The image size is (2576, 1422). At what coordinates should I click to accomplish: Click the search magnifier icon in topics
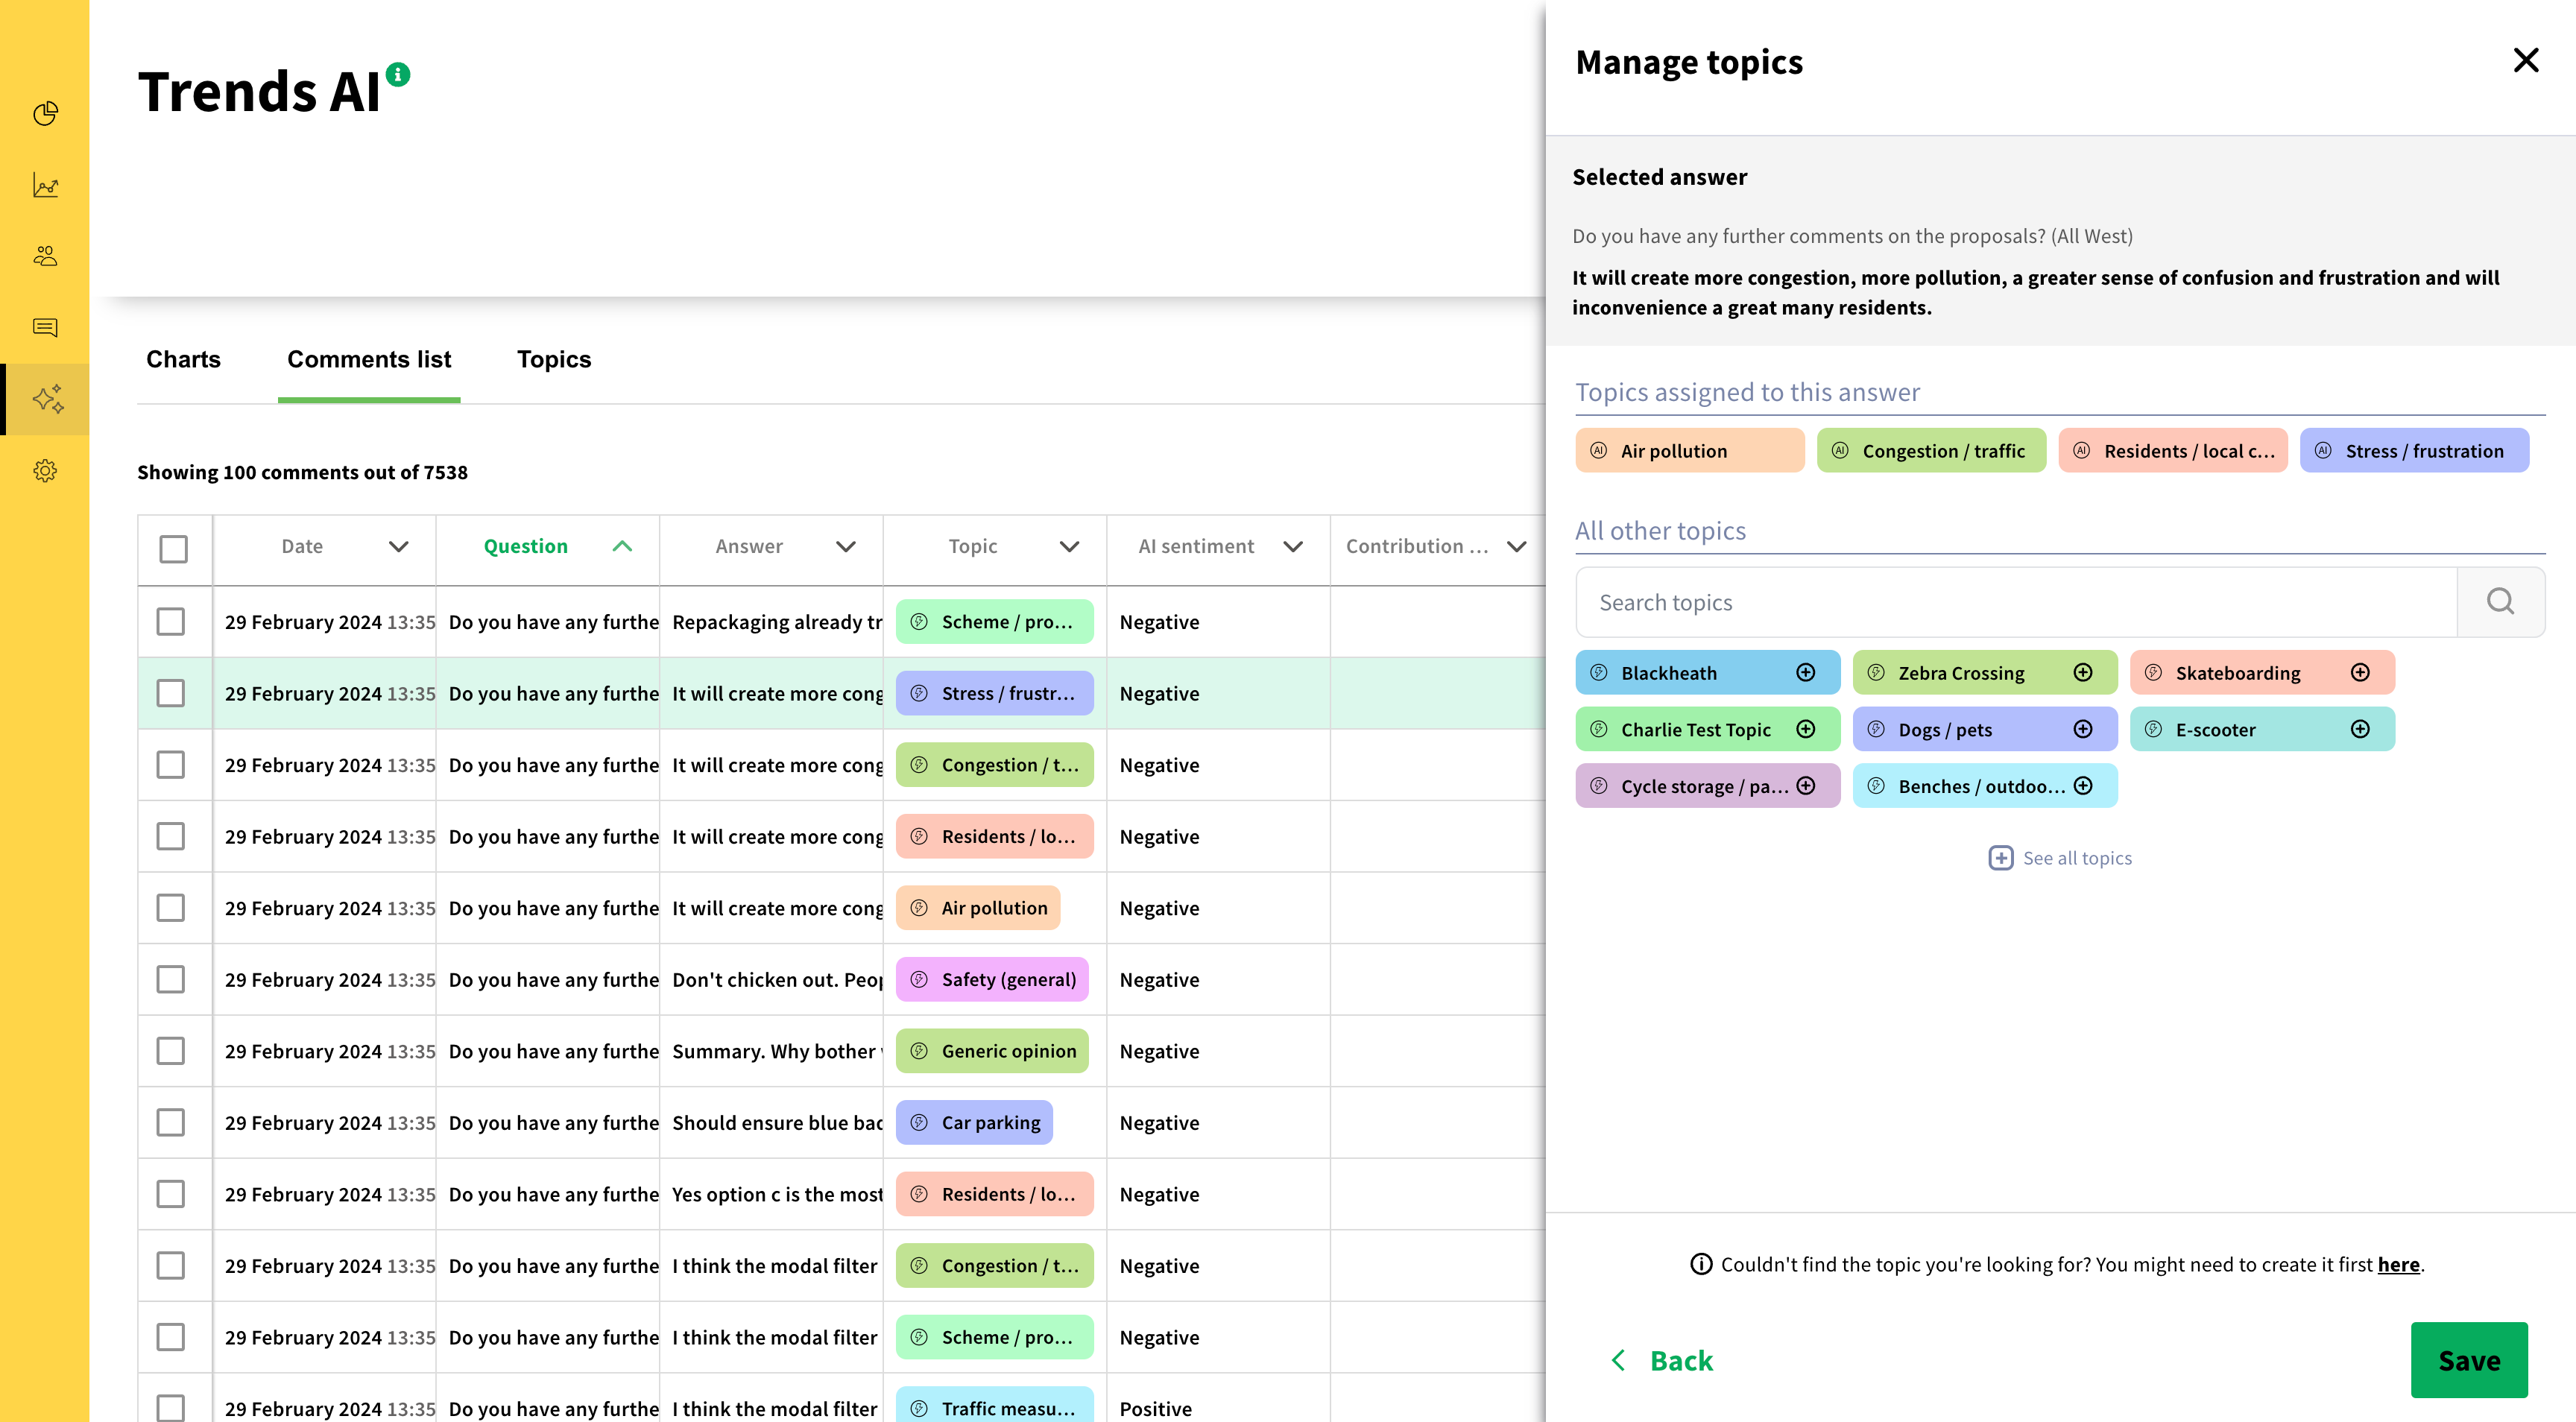2500,602
